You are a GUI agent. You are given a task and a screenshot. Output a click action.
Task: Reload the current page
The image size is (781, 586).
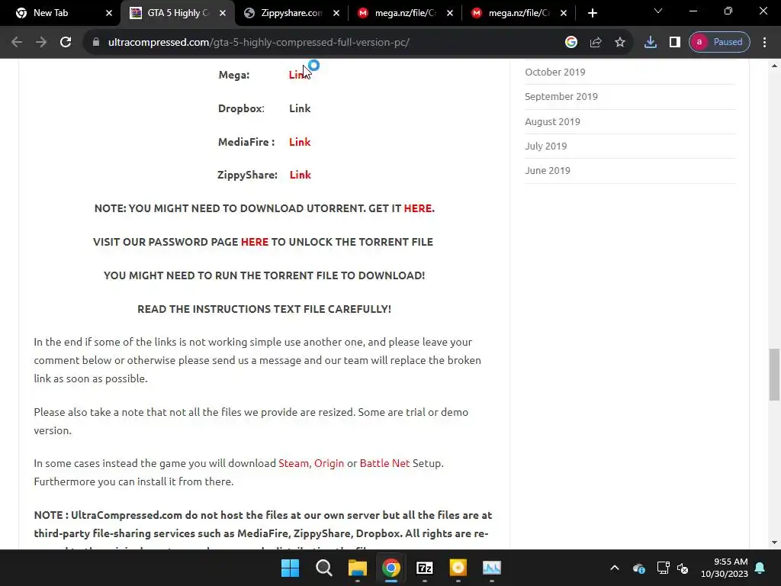point(66,43)
